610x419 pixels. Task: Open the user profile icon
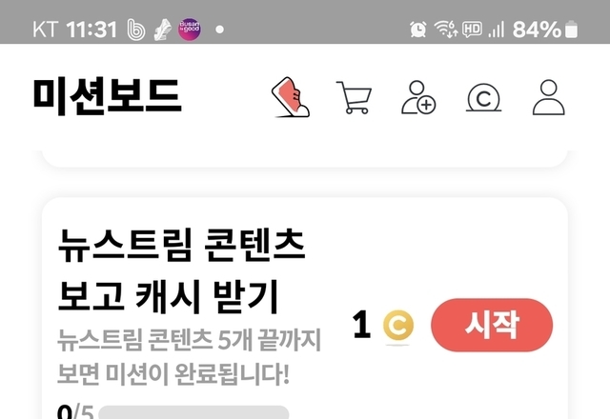click(549, 97)
